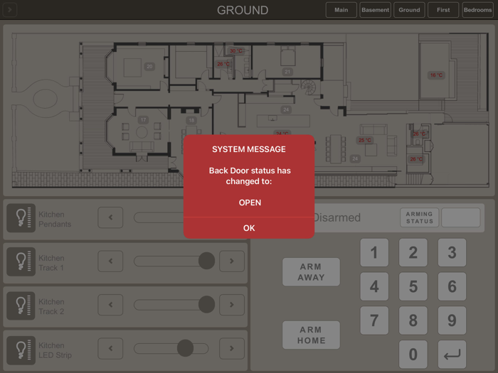This screenshot has height=373, width=498.
Task: Tap keypad digit 9
Action: 452,320
